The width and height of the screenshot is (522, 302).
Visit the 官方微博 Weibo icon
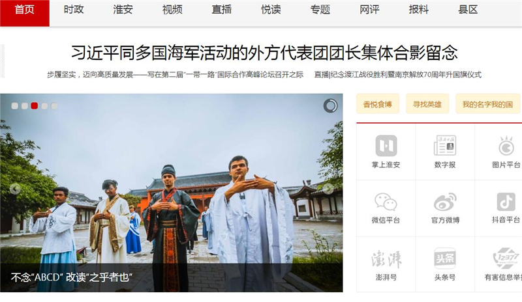point(445,202)
